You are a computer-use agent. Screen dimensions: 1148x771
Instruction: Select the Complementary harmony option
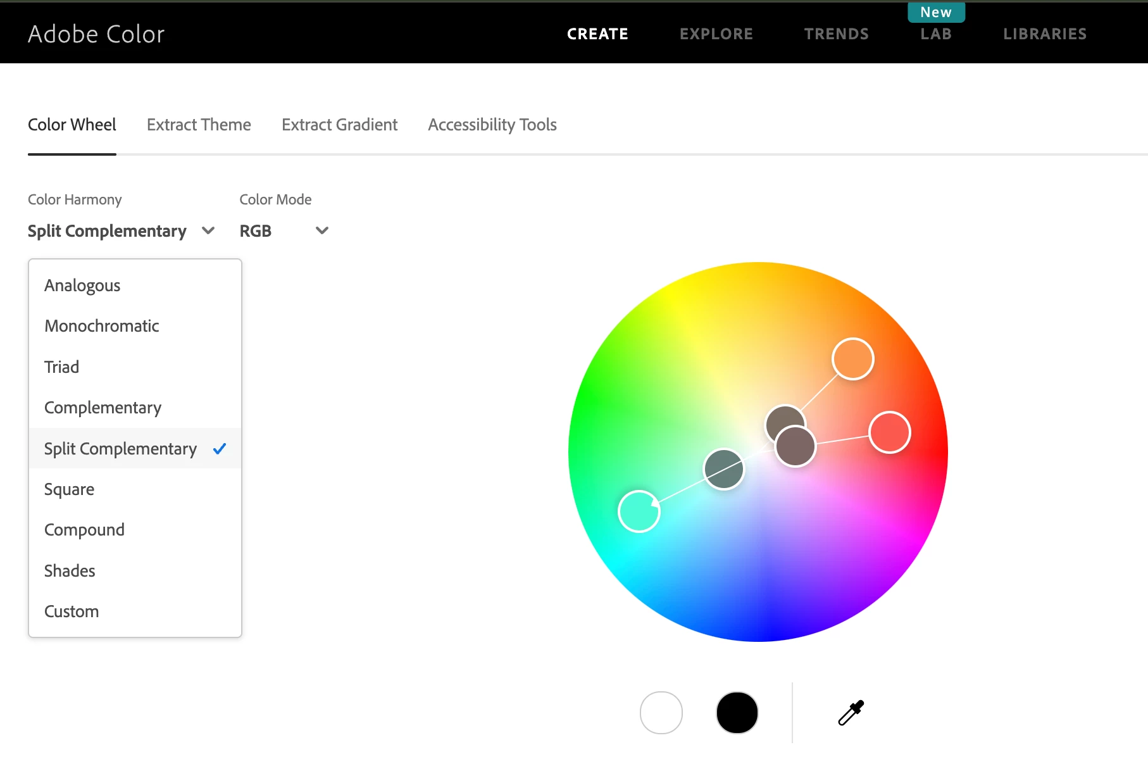135,408
